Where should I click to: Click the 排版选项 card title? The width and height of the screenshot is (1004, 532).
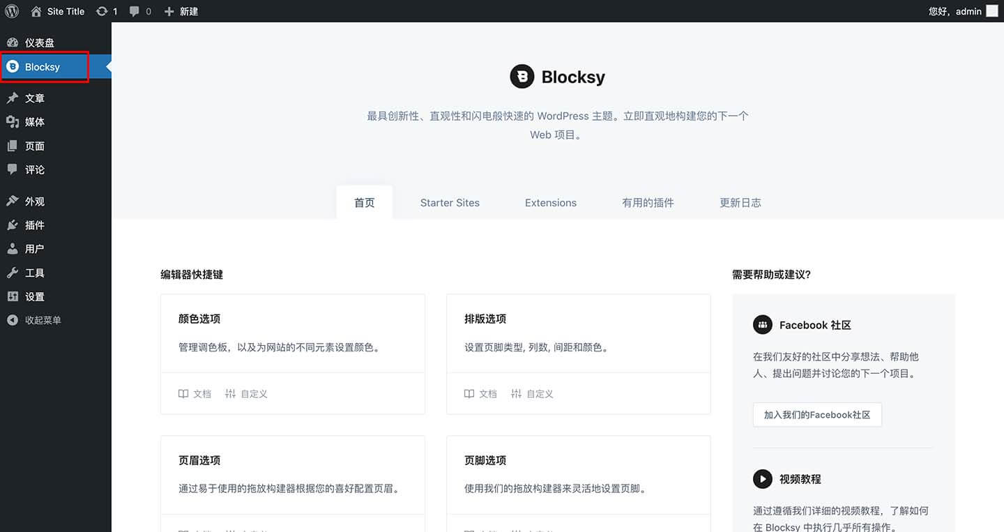click(x=485, y=319)
